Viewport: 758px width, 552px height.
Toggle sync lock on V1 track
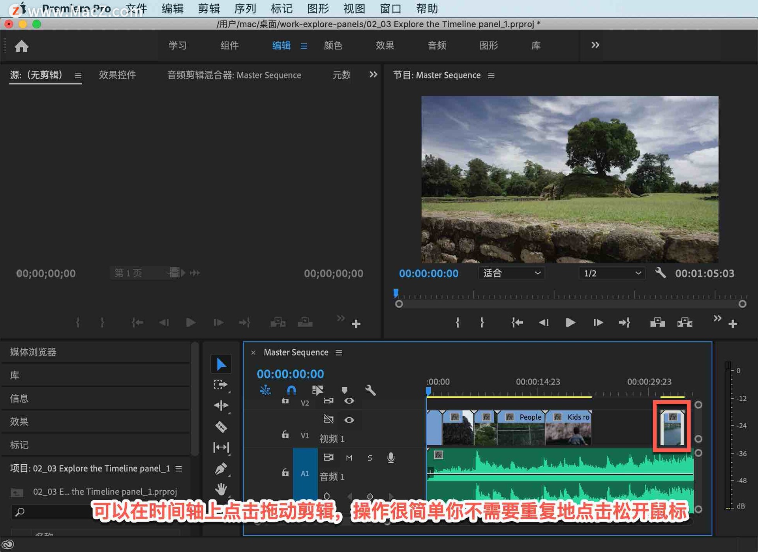pos(328,419)
